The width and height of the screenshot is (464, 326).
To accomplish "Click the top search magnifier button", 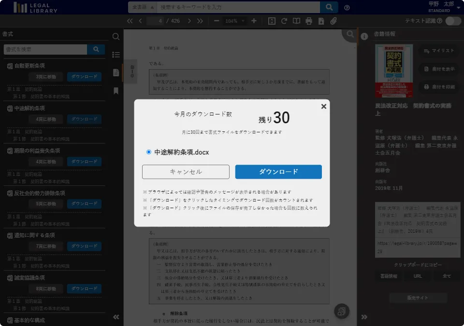I will (329, 7).
